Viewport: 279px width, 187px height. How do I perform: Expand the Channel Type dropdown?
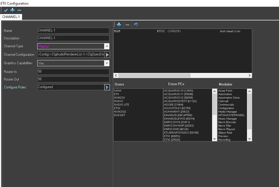pyautogui.click(x=107, y=46)
